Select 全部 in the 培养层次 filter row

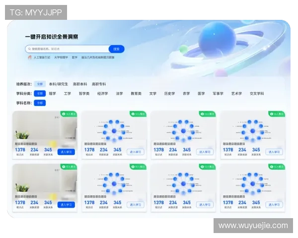click(40, 84)
